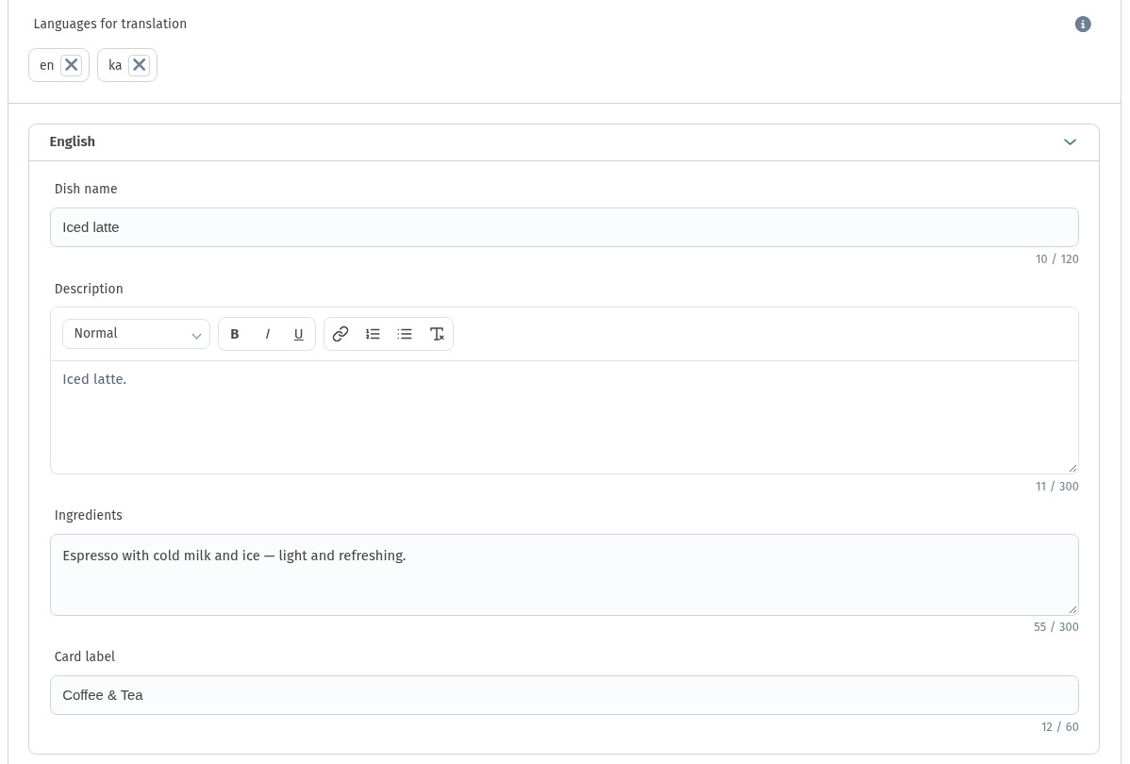Click the '12 / 60' character counter
The height and width of the screenshot is (764, 1130).
pos(1060,727)
